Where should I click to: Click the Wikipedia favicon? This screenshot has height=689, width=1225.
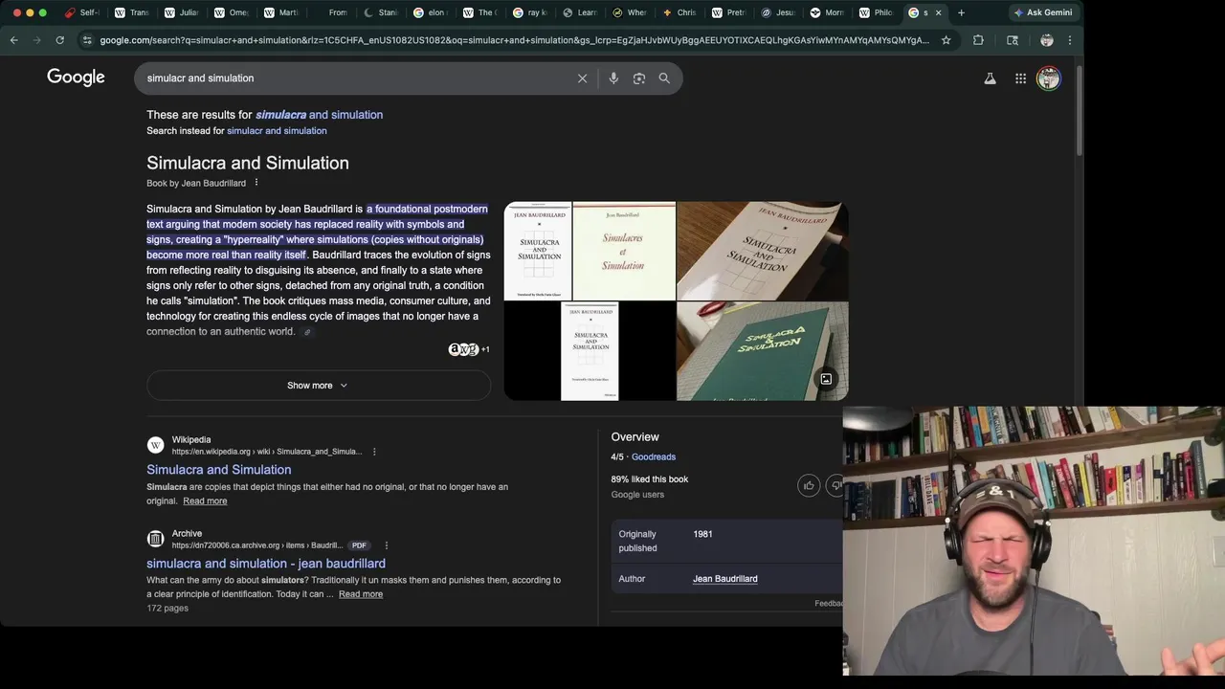[155, 445]
